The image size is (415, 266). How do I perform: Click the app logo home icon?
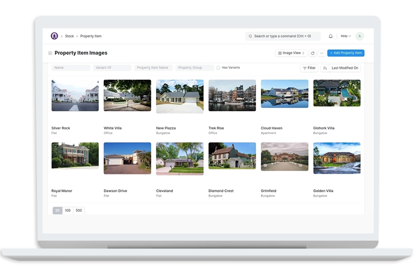tap(54, 36)
